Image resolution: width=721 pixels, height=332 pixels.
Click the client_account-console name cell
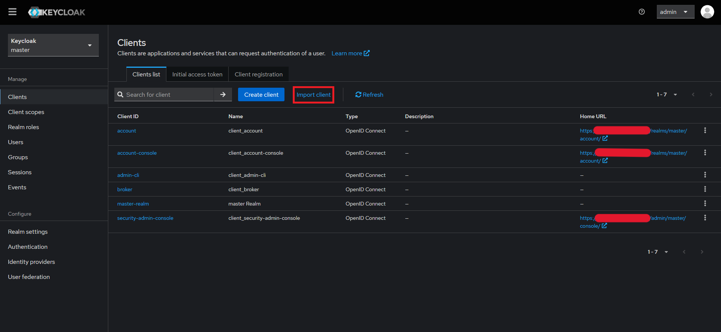click(x=256, y=153)
